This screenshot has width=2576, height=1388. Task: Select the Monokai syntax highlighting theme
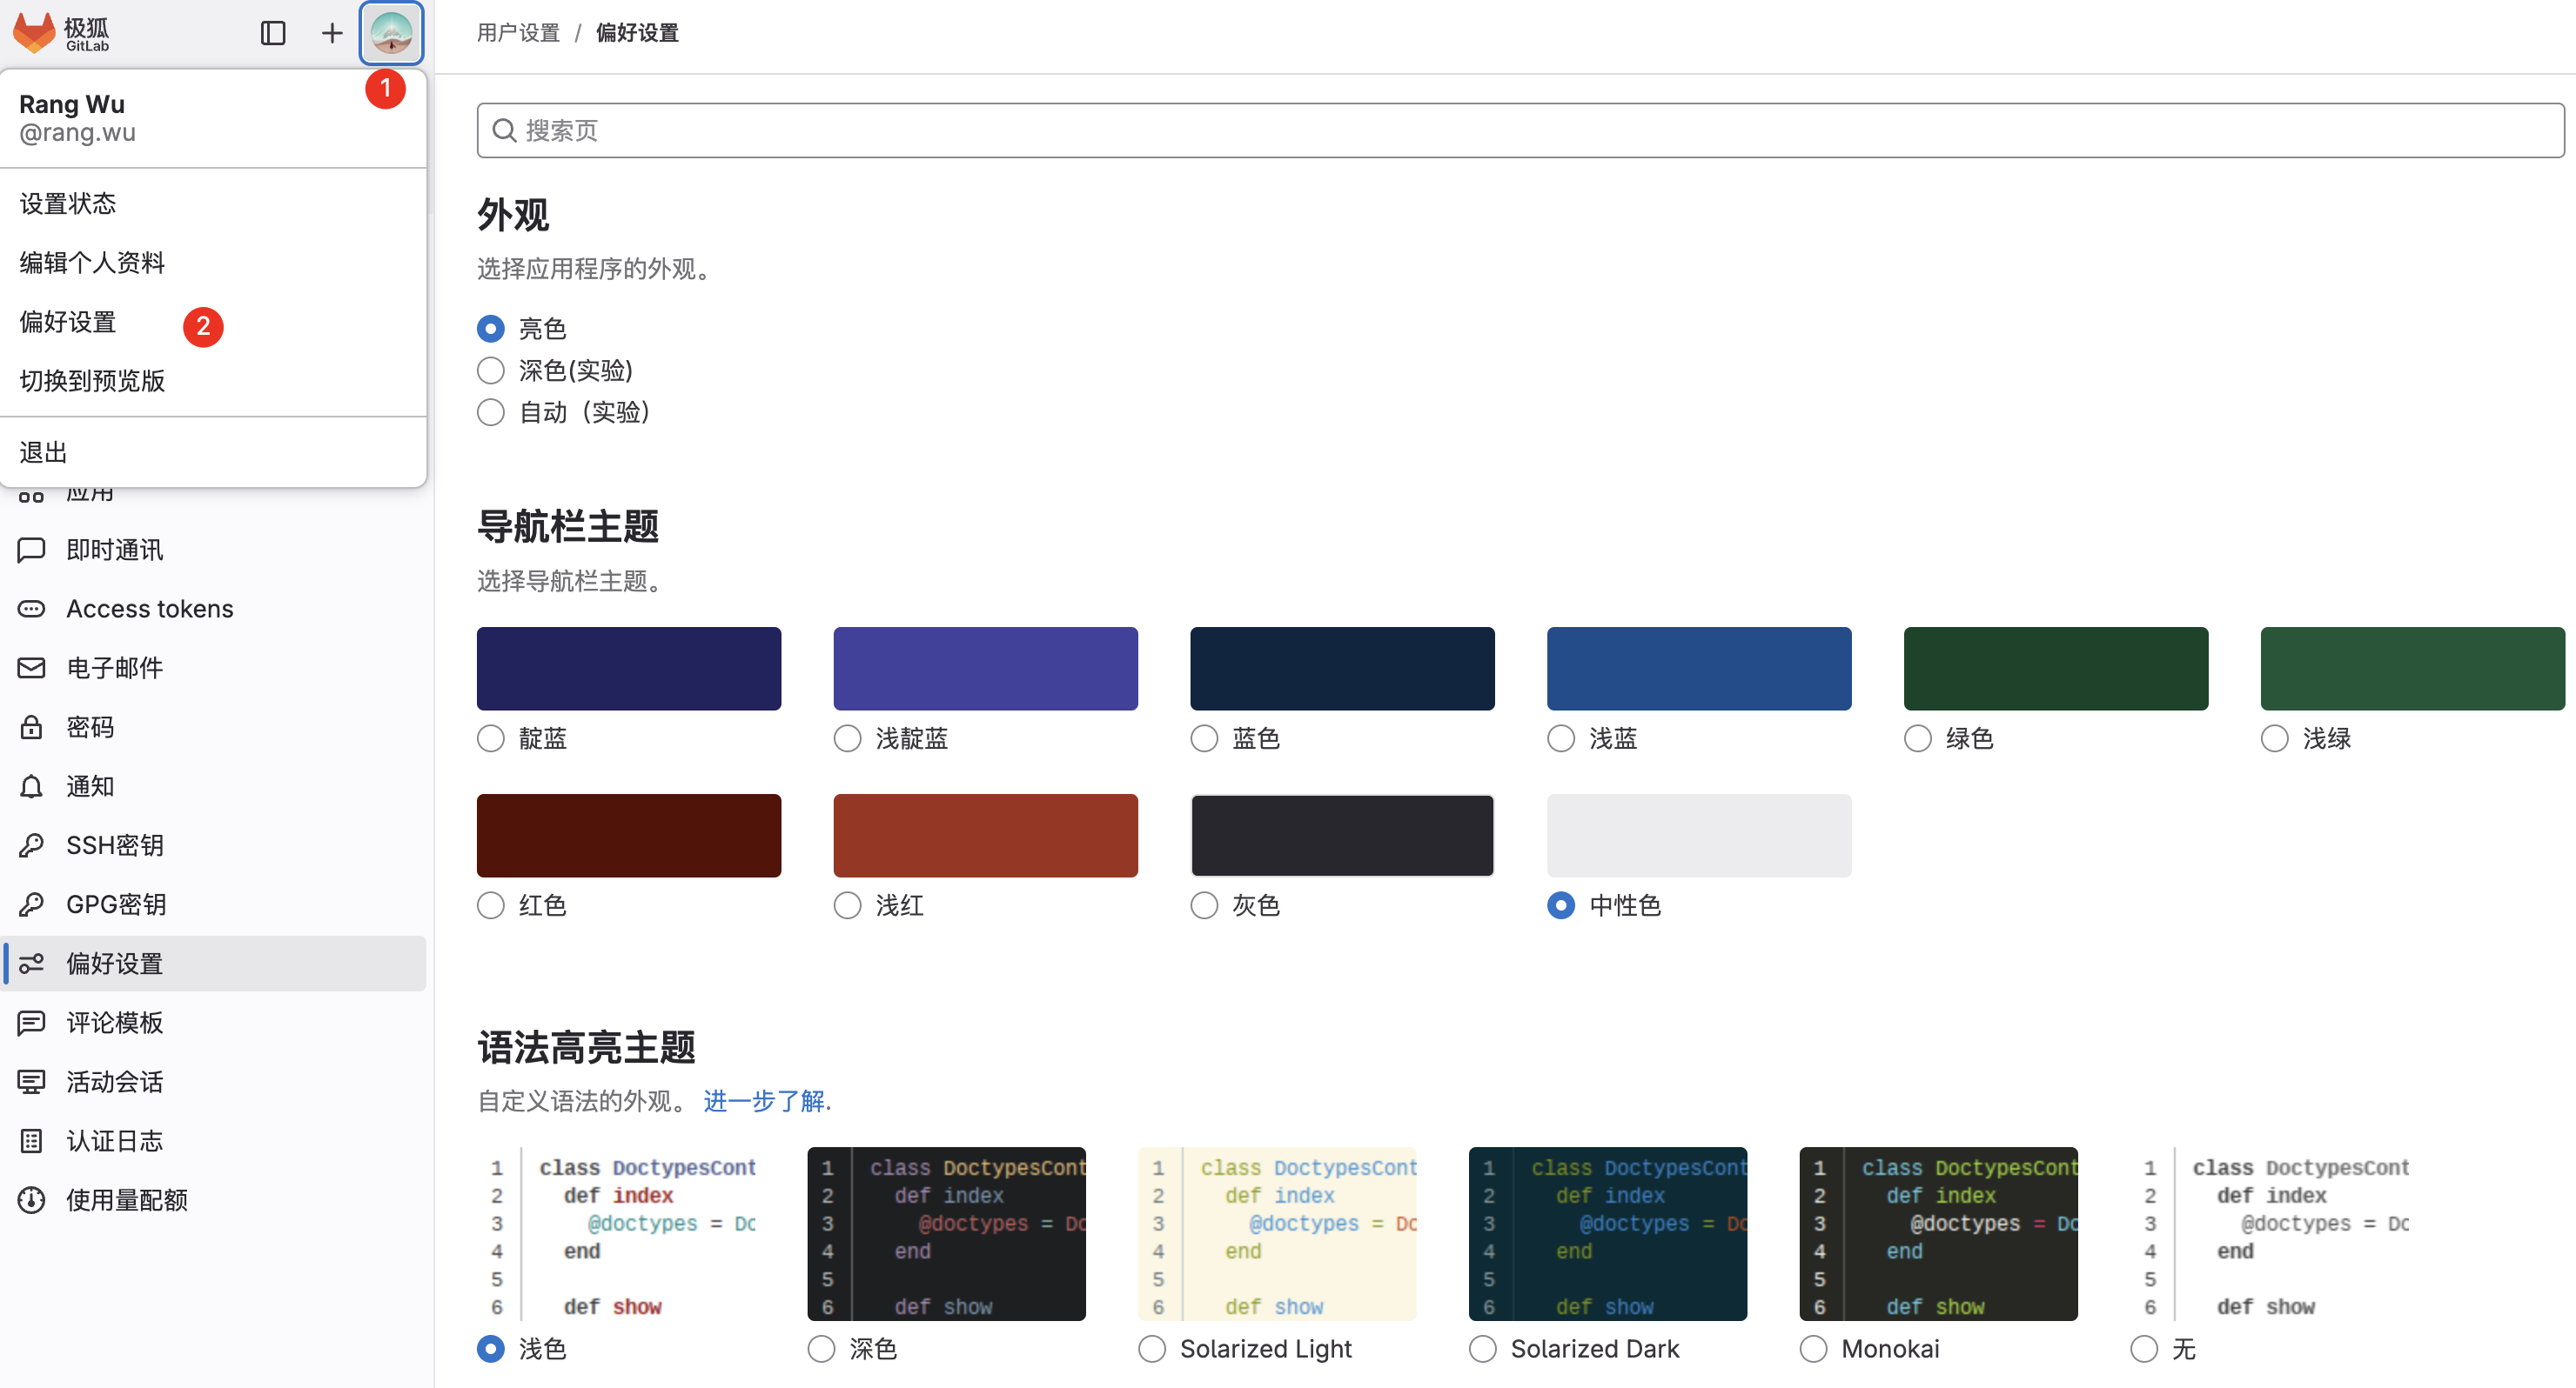click(x=1814, y=1348)
